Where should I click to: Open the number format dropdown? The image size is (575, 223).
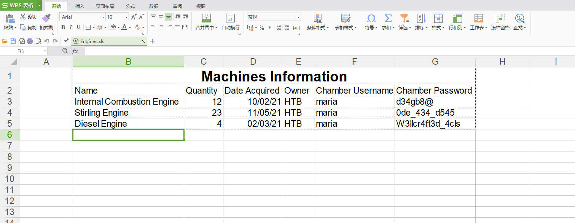click(x=298, y=17)
